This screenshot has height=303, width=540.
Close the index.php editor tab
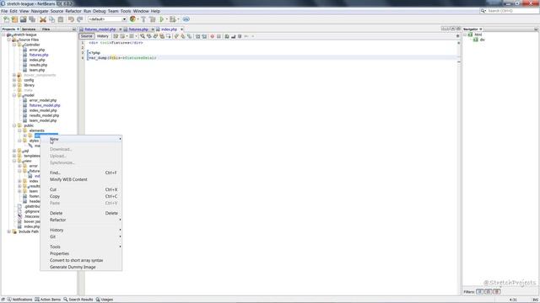coord(181,29)
